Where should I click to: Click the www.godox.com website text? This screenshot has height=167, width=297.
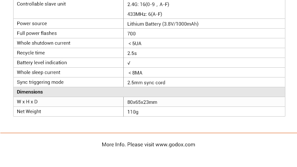(x=175, y=144)
